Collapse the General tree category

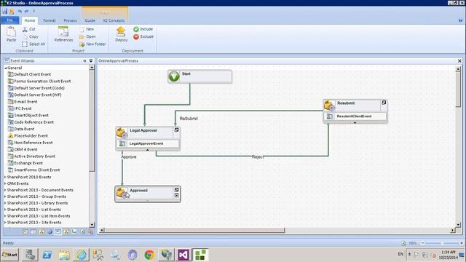click(x=6, y=68)
